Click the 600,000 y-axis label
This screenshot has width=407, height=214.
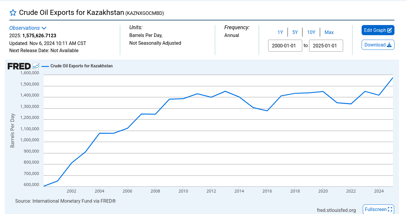point(31,184)
